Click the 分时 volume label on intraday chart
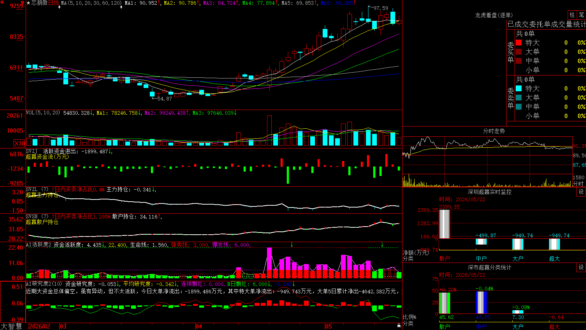This screenshot has height=330, width=586. (x=578, y=184)
